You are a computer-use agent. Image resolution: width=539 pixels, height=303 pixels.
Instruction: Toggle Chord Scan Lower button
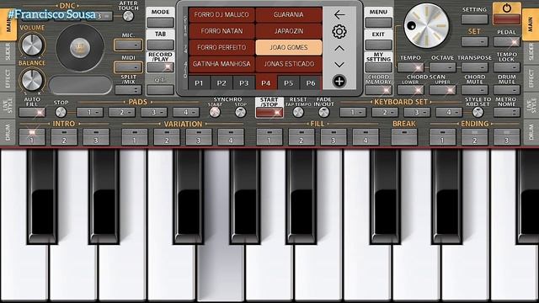point(410,90)
